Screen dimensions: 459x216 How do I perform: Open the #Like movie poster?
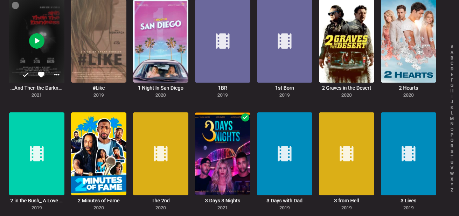[x=99, y=41]
